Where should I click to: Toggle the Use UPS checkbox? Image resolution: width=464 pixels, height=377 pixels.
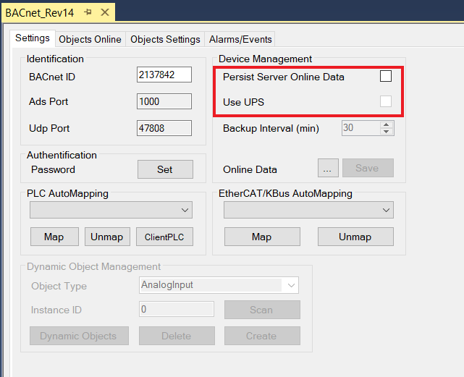pos(386,101)
